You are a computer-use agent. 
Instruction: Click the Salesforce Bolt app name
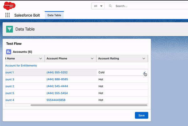[27, 15]
